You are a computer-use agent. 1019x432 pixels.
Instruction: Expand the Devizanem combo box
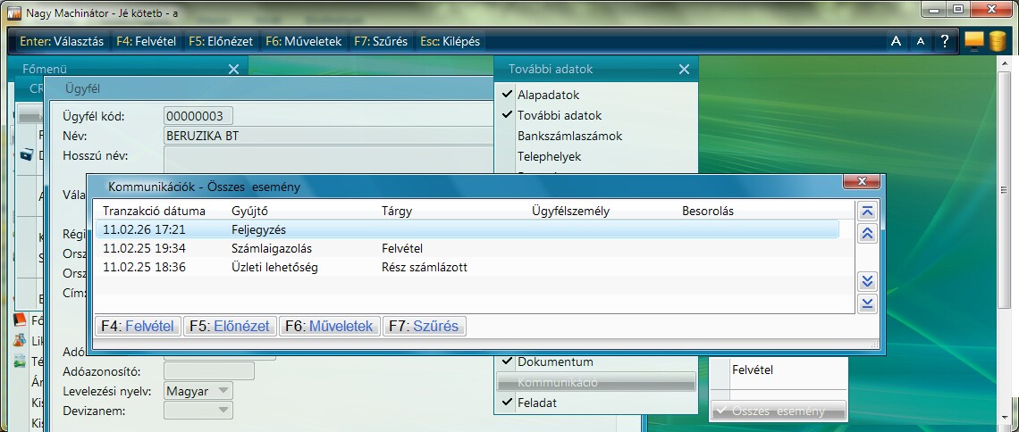tap(198, 411)
